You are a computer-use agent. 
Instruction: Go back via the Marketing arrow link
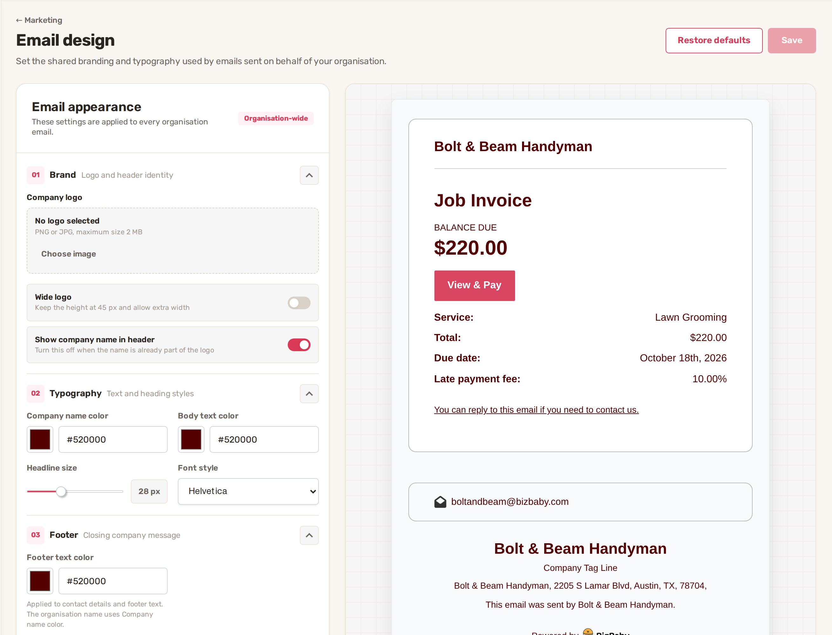pos(39,20)
